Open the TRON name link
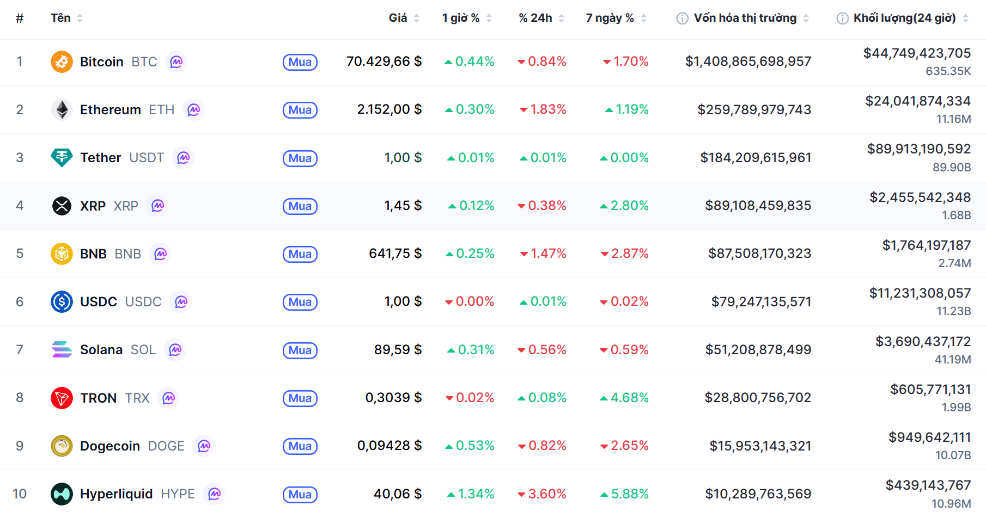The image size is (986, 518). [x=99, y=398]
